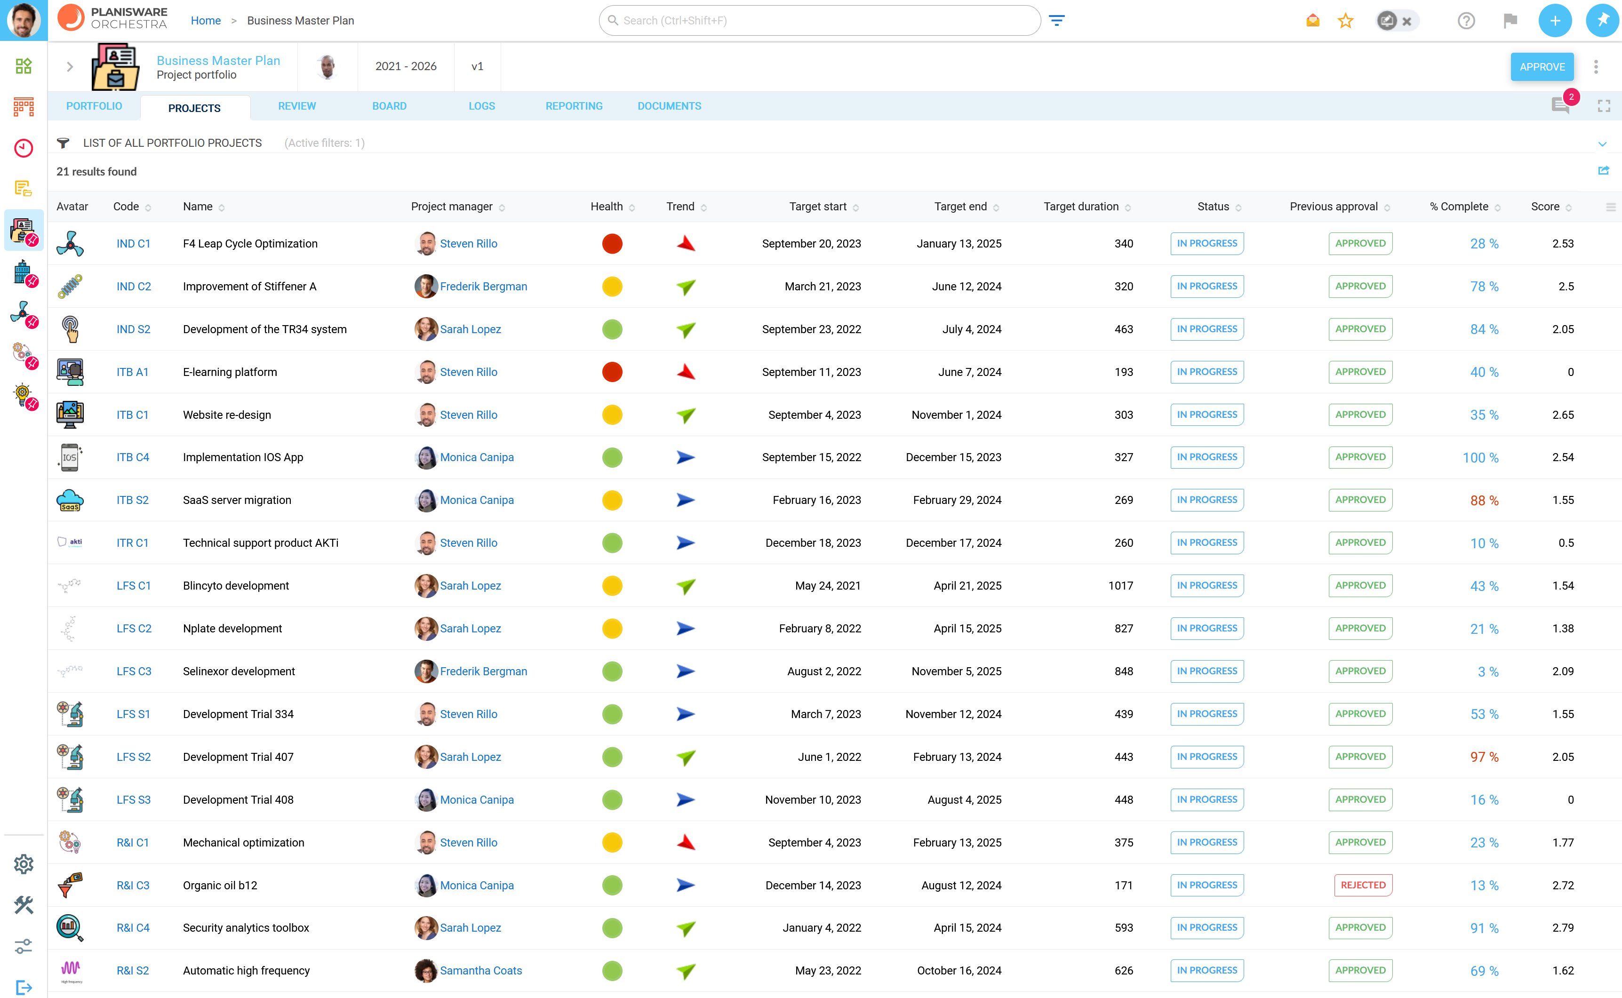Click the building project sidebar shortcut
Screen dimensions: 1622x998
pos(24,272)
